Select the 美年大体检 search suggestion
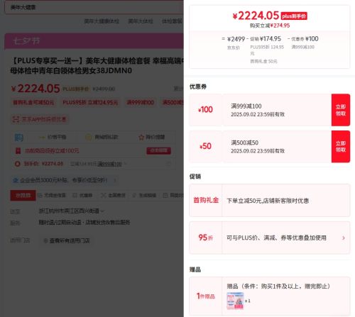 [141, 21]
